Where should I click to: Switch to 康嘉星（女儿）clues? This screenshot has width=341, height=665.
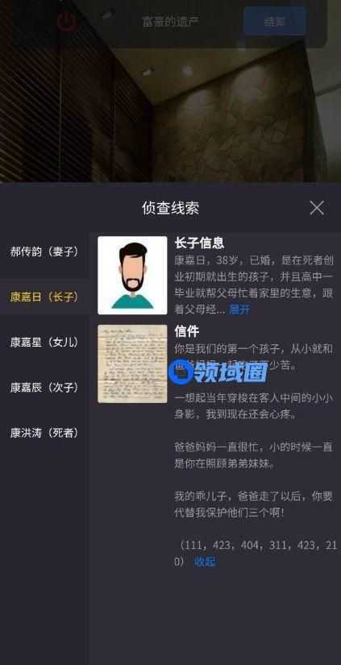coord(44,343)
